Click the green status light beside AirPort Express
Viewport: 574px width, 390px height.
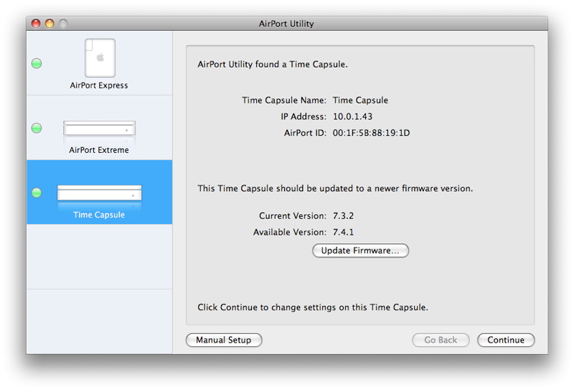(37, 63)
